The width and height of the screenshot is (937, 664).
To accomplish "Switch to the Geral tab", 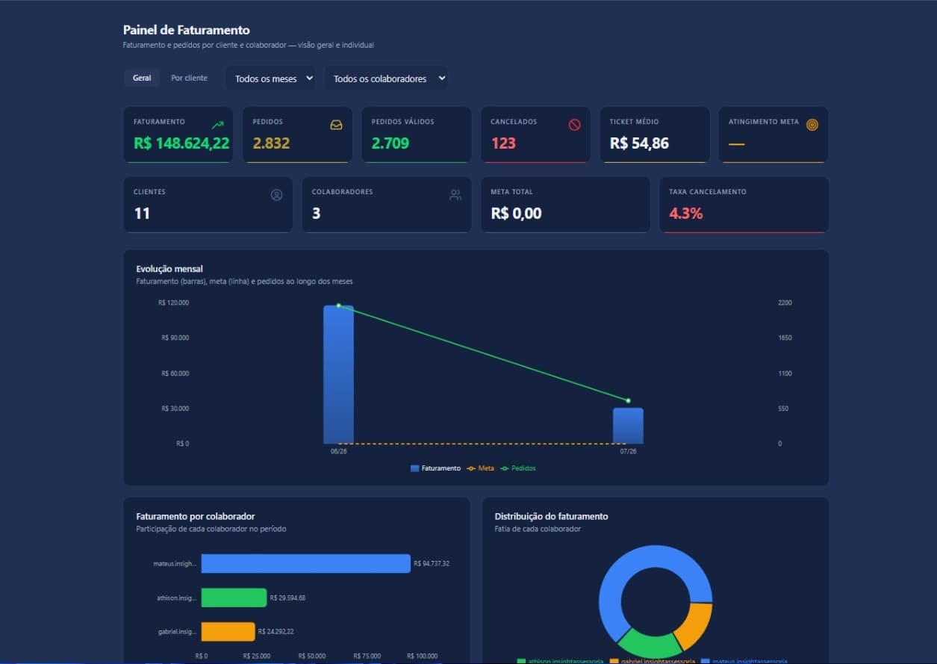I will [x=142, y=78].
